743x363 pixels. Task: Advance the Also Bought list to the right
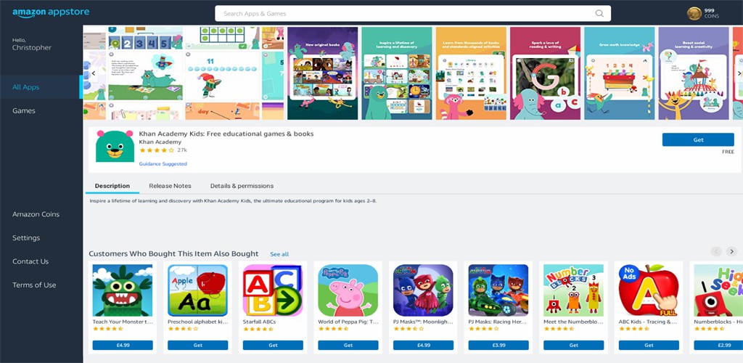pyautogui.click(x=731, y=251)
